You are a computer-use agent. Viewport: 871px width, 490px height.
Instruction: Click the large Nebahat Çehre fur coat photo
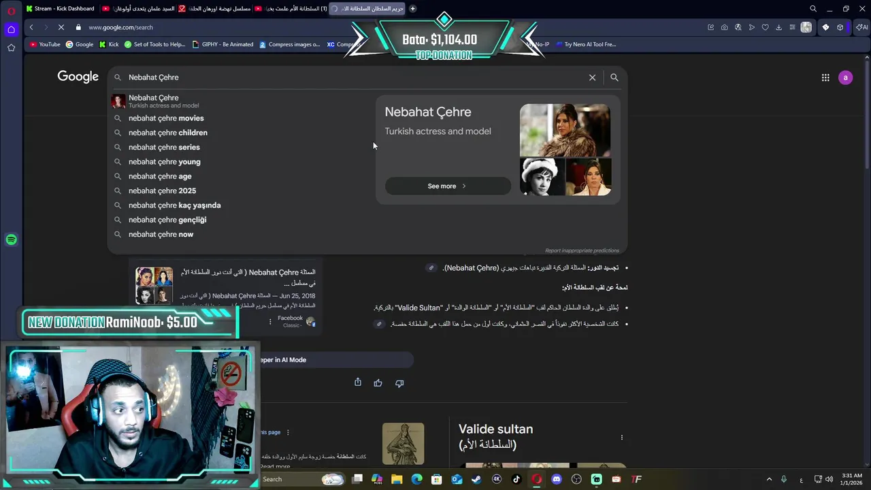click(x=565, y=130)
